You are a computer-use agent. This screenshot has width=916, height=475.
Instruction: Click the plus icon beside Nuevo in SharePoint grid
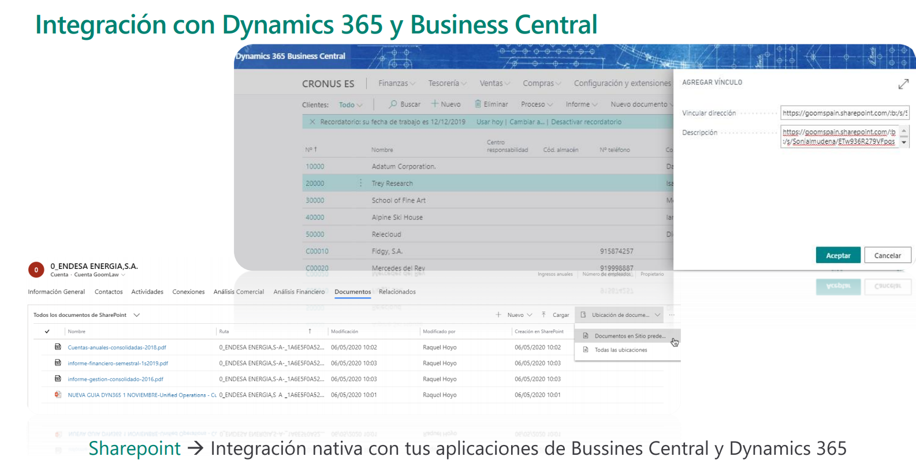click(498, 315)
